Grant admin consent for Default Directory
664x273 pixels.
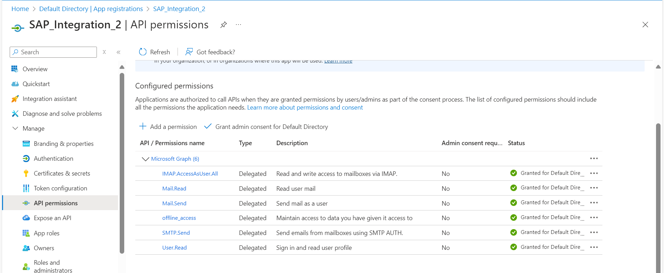[x=266, y=127]
